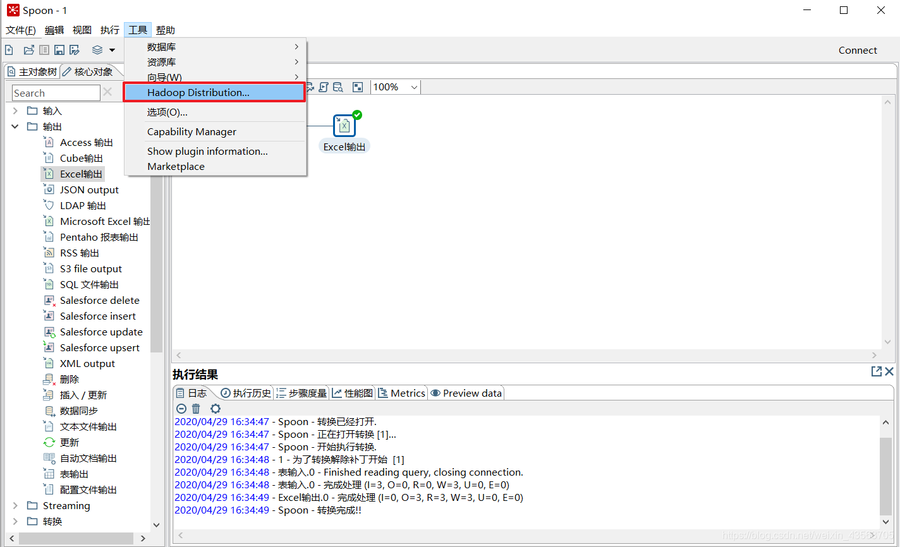Open the perspective dropdown arrow
Screen dimensions: 900x547
112,50
